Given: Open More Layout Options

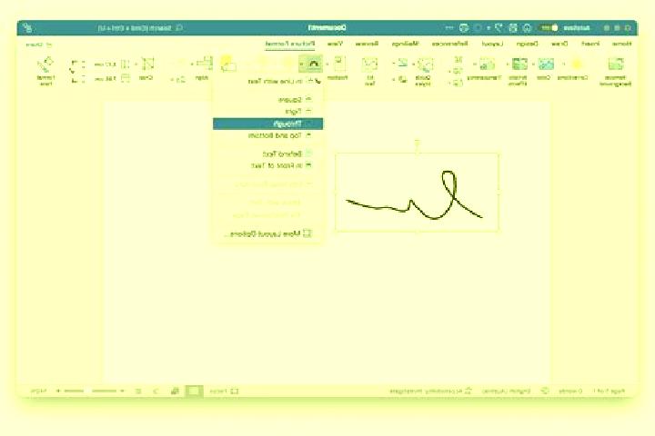Looking at the screenshot, I should point(267,233).
